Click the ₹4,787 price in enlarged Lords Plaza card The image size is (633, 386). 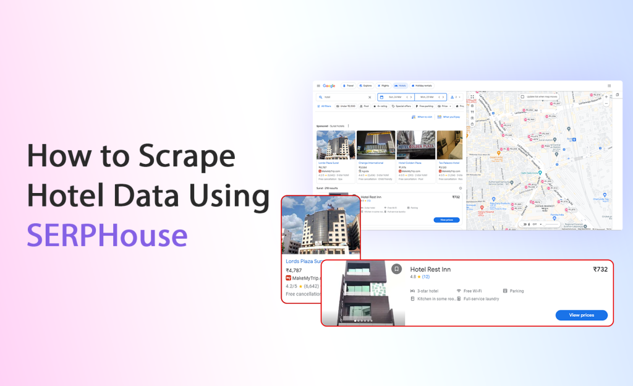pos(294,270)
